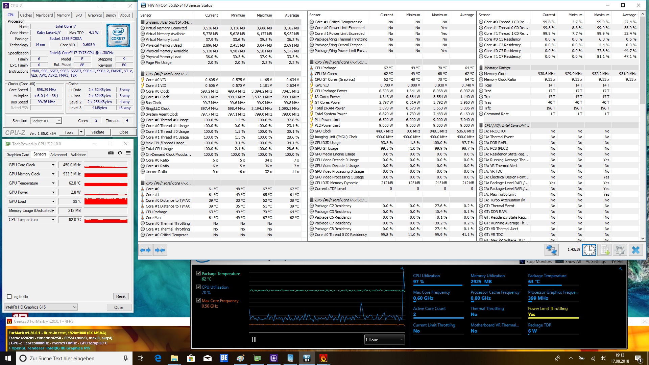
Task: Uncheck Max Core Frequency in XTU legend
Action: tap(198, 300)
